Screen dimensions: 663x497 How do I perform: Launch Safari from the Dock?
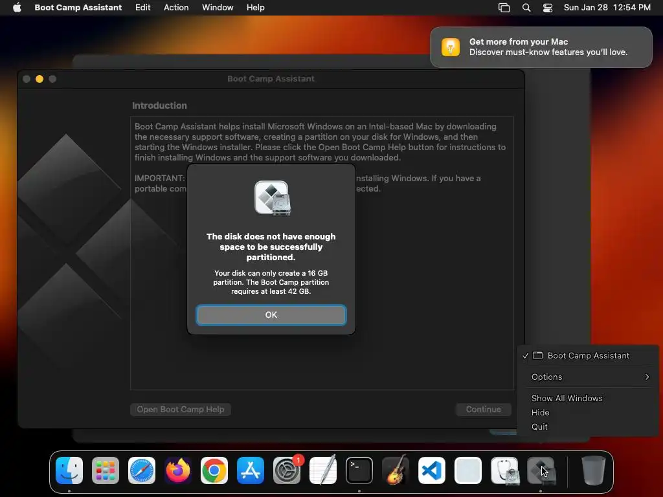[142, 470]
